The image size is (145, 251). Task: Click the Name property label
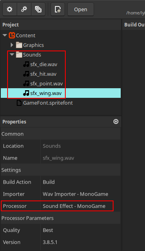[10, 158]
